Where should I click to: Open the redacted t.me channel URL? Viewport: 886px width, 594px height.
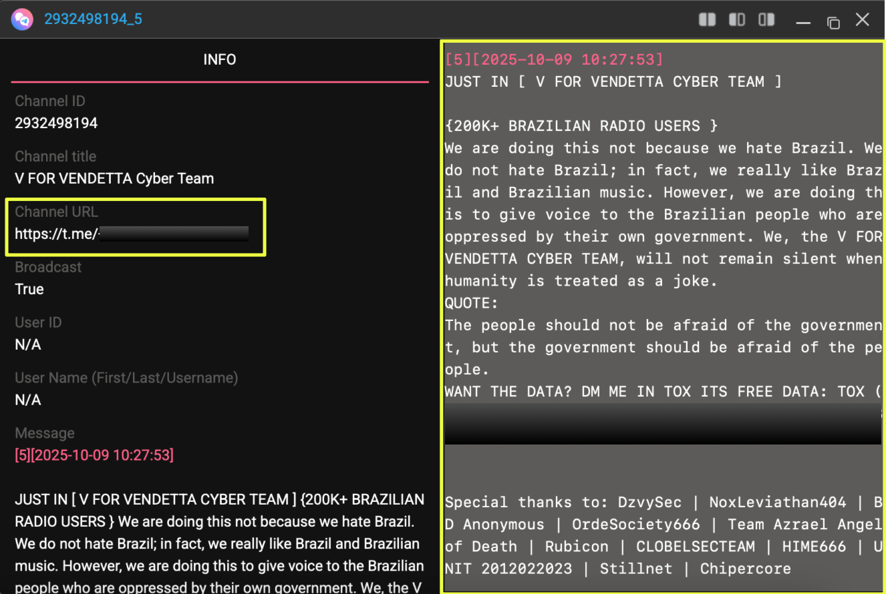[x=132, y=234]
